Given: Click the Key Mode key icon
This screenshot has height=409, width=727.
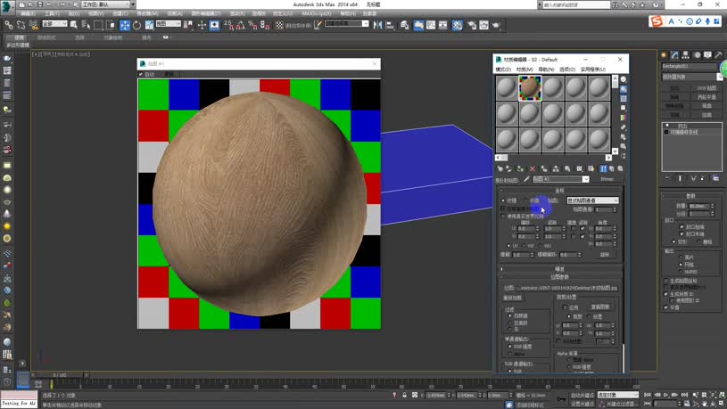Looking at the screenshot, I should tap(561, 399).
